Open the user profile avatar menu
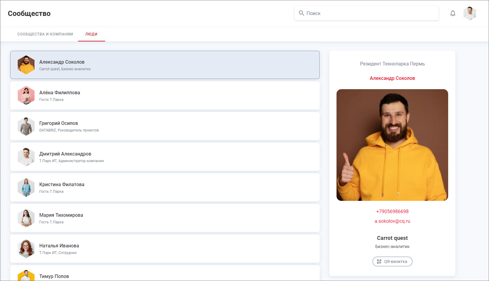The image size is (489, 281). click(469, 13)
